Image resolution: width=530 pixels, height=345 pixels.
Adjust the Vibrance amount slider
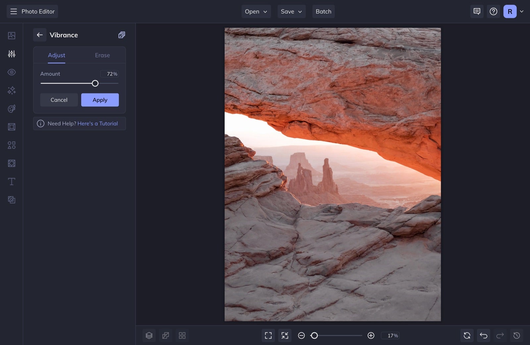point(95,83)
